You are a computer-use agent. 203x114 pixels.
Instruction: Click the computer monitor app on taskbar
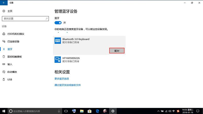point(74,111)
